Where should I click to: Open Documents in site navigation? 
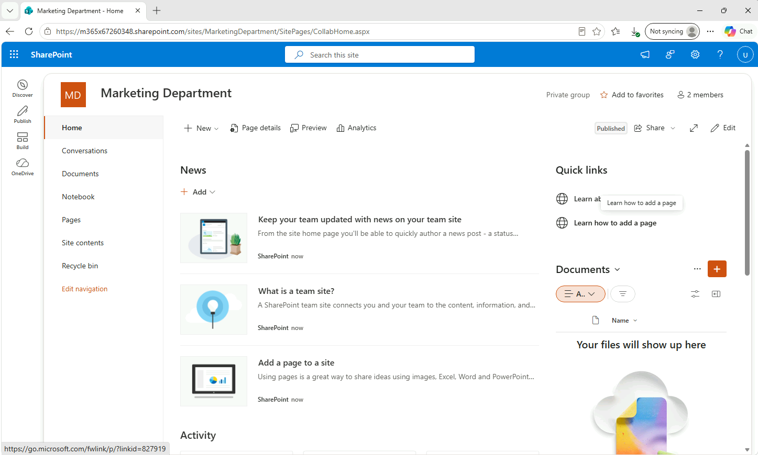(80, 174)
